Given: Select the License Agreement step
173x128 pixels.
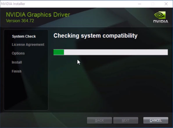Looking at the screenshot, I should click(x=28, y=44).
